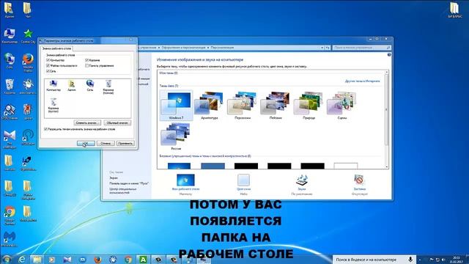Select Сеть icon in dialog preview list
469x264 pixels.
(89, 86)
